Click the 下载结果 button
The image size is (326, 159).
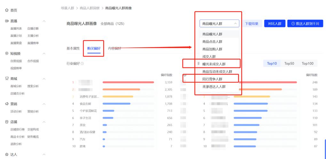coord(251,24)
